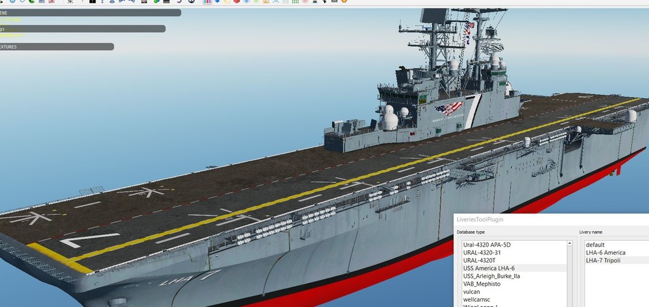This screenshot has width=649, height=307.
Task: Click the red cube toolbar icon
Action: pos(237,2)
